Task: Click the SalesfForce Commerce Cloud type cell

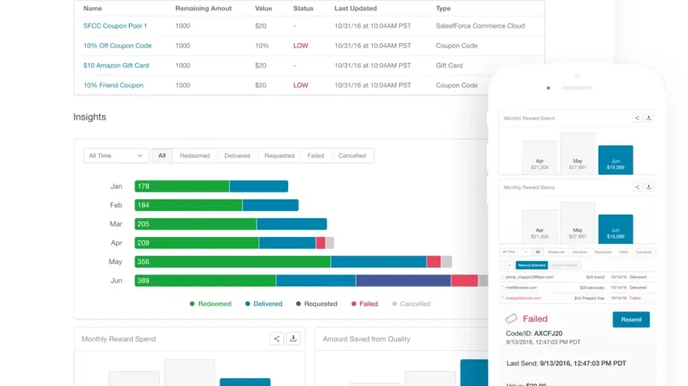Action: [480, 26]
